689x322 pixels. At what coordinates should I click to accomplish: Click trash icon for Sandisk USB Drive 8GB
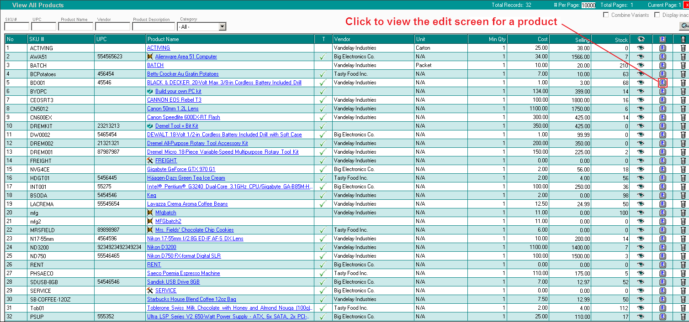(683, 282)
